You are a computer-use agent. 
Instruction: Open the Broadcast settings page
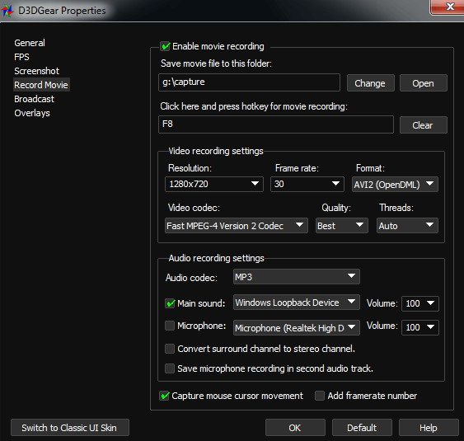(34, 99)
